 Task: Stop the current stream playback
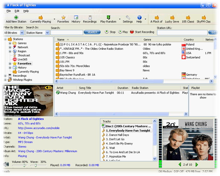point(107,32)
